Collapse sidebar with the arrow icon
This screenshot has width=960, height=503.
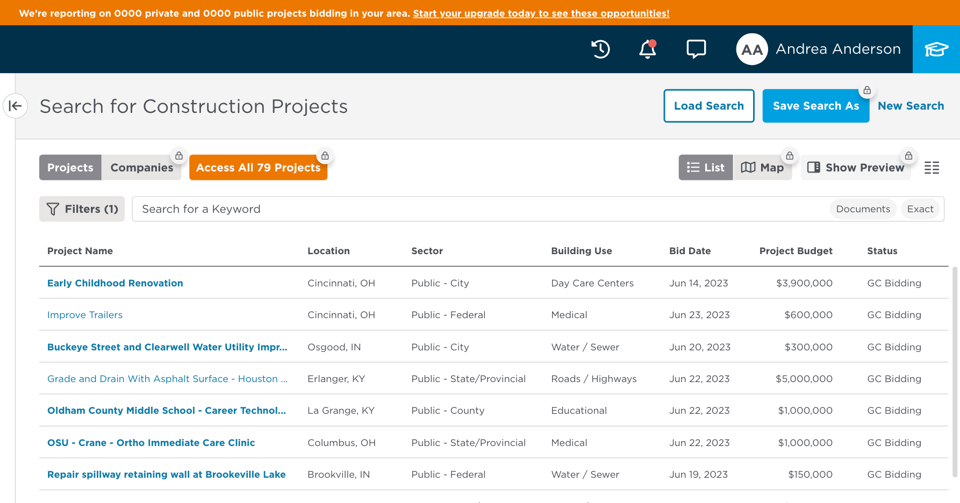pos(15,106)
